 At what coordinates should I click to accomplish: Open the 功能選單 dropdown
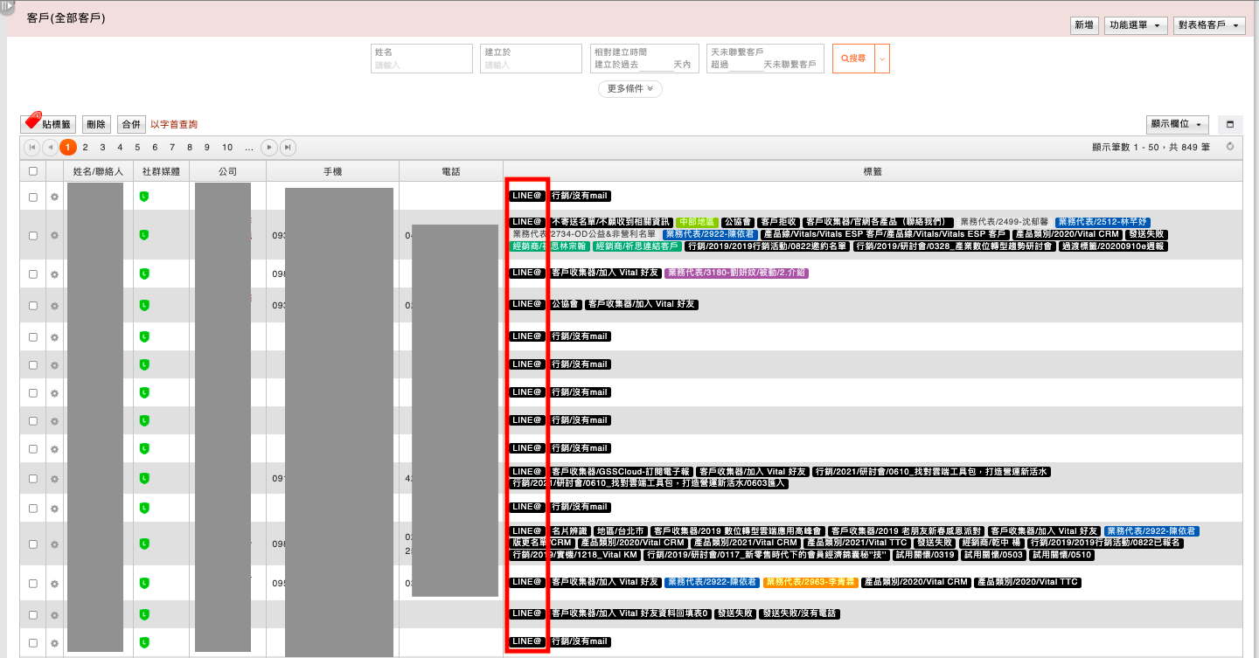(1136, 25)
